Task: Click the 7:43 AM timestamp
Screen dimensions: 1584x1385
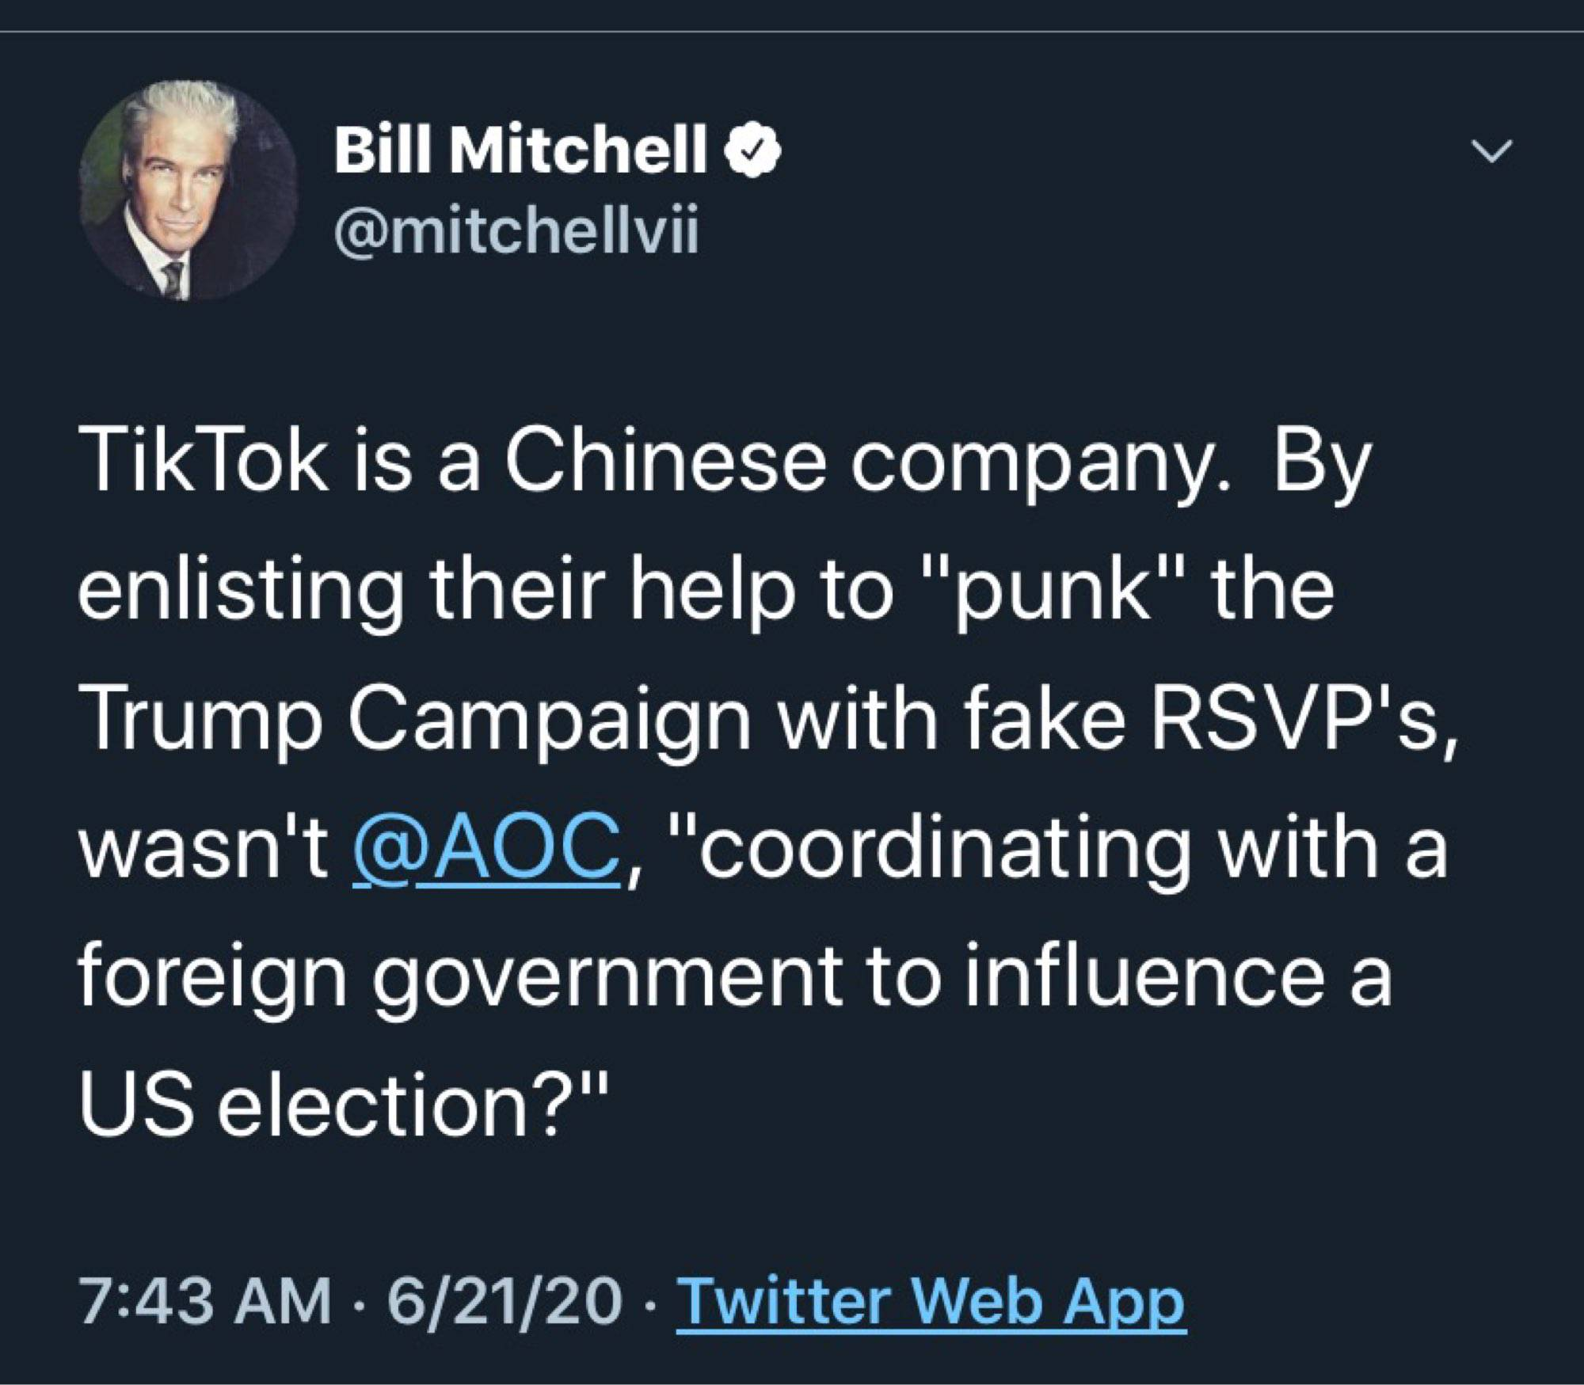Action: coord(204,1301)
